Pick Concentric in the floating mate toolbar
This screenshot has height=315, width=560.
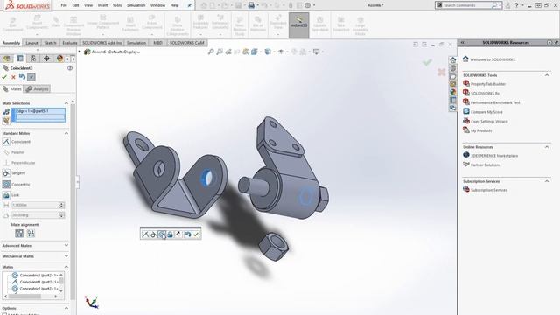pyautogui.click(x=162, y=234)
